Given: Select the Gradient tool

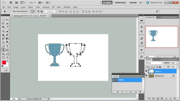Looking at the screenshot, I should 7,38.
